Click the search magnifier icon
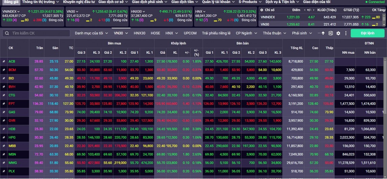Screen dimensions: 387x179 (x=7, y=33)
